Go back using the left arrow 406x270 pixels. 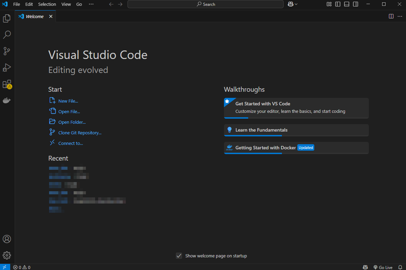click(x=111, y=4)
